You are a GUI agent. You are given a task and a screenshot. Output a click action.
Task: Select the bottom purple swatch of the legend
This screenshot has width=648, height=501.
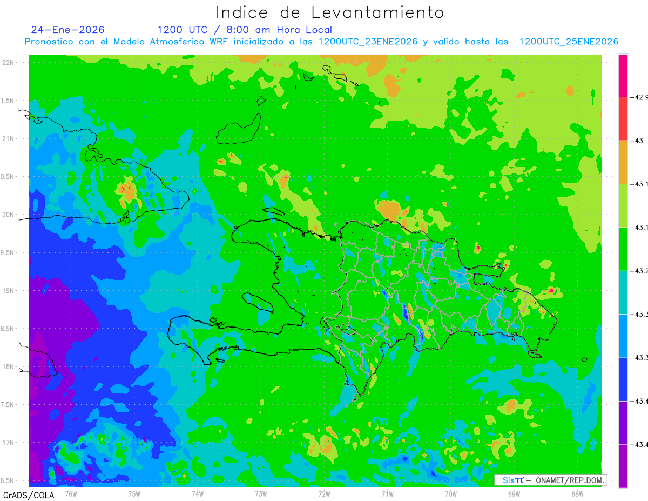point(623,466)
